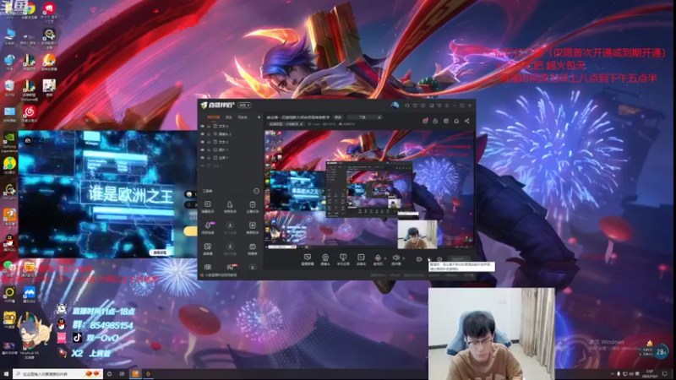This screenshot has height=380, width=676.
Task: Click the 修改 button beside stream title
Action: [x=338, y=117]
